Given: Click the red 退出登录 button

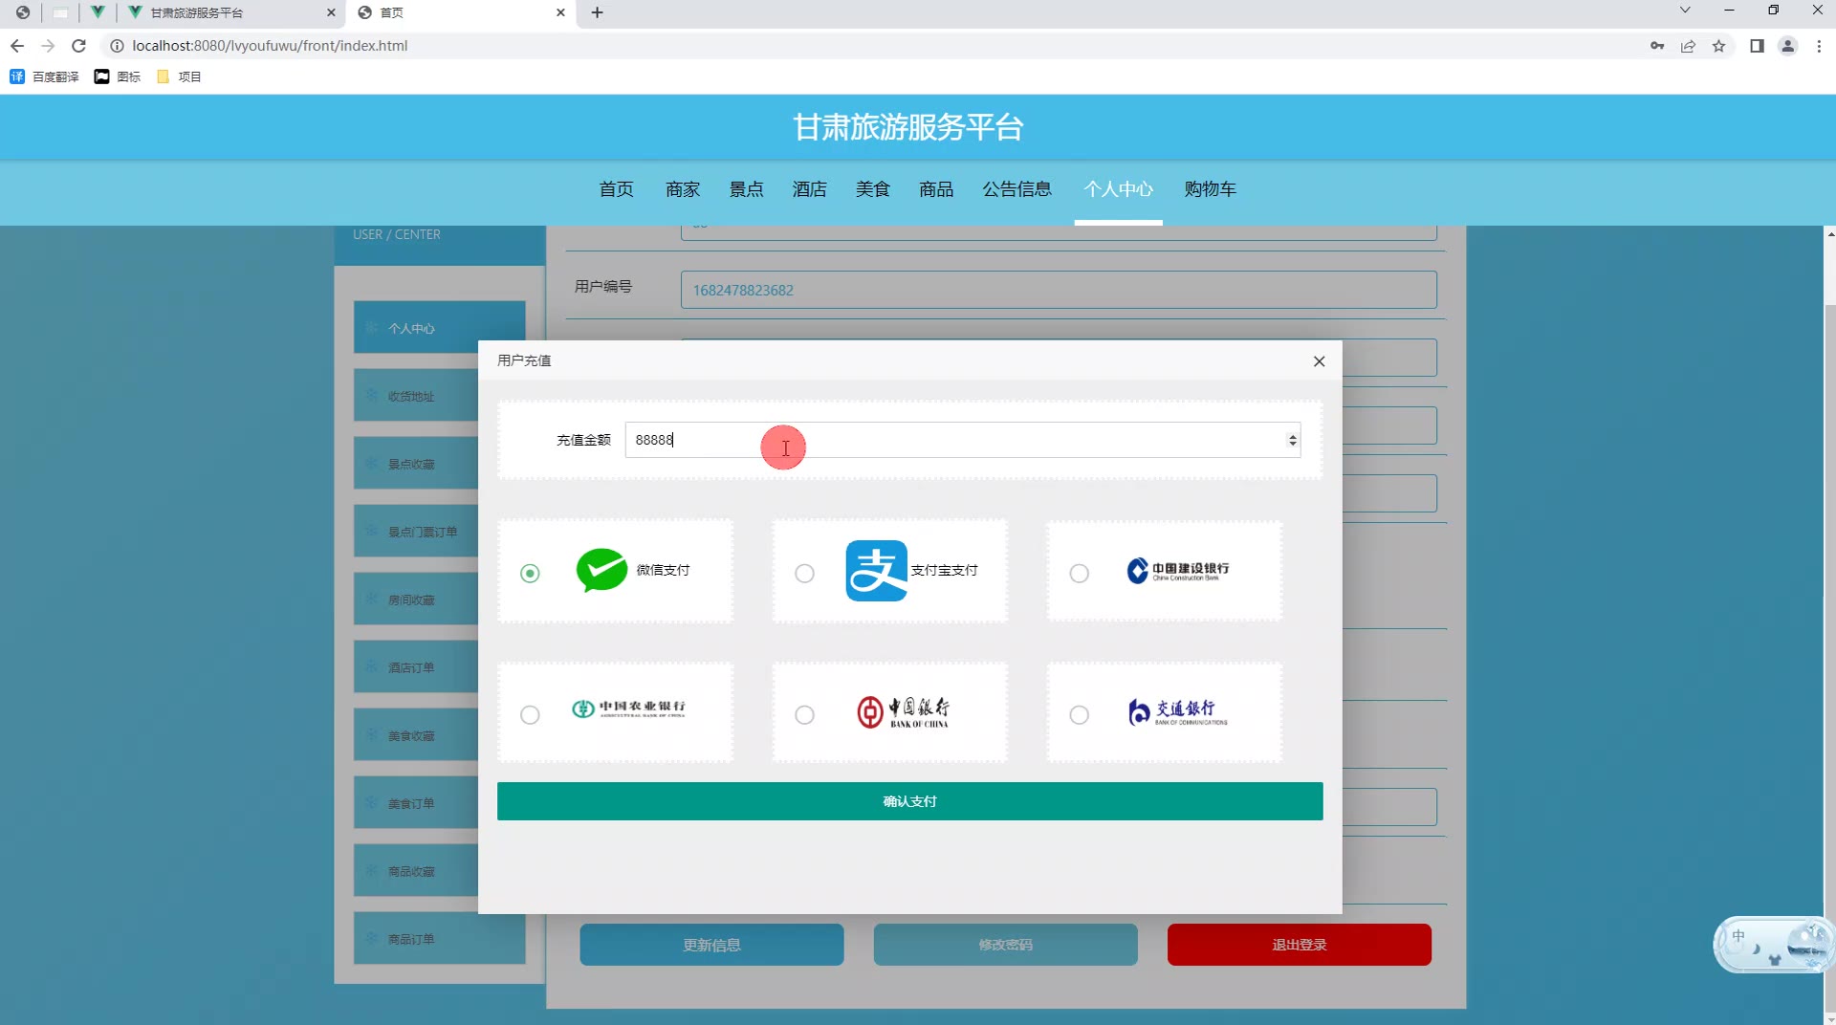Looking at the screenshot, I should pos(1299,945).
